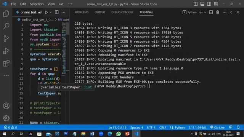This screenshot has width=244, height=137.
Task: Switch to the PROBLEMS tab
Action: click(82, 12)
